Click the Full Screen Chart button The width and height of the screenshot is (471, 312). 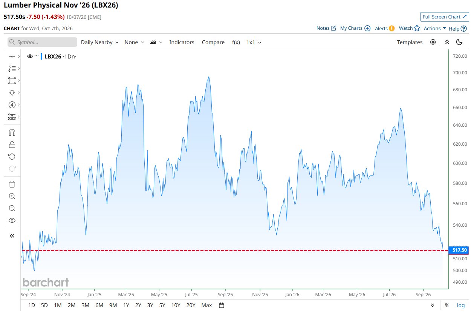[x=445, y=17]
